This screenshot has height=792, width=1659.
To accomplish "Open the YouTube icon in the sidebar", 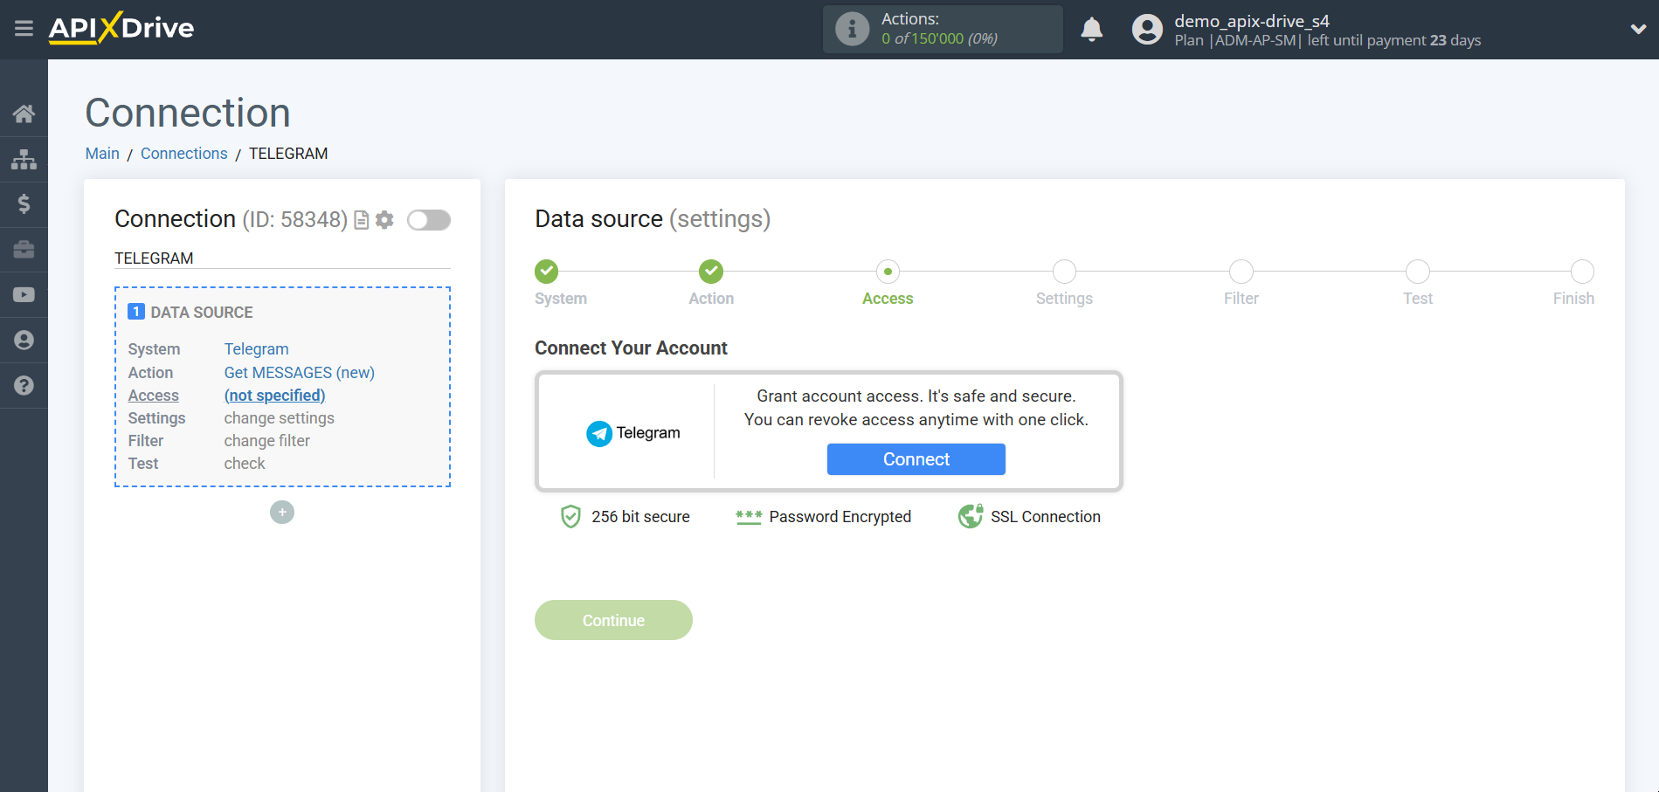I will (24, 294).
